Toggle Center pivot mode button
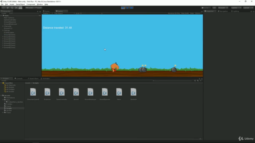Screen dimensions: 255x143 pyautogui.click(x=29, y=8)
